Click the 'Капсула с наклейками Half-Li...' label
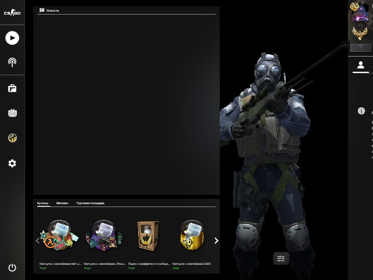Viewport: 373px width, 280px height. coord(61,264)
